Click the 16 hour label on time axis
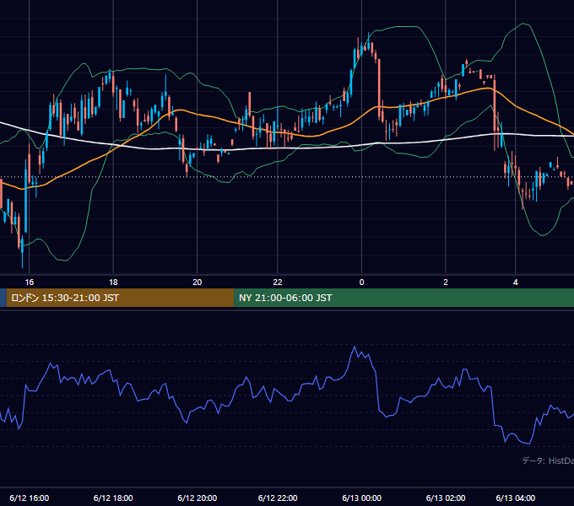574x506 pixels. tap(30, 283)
